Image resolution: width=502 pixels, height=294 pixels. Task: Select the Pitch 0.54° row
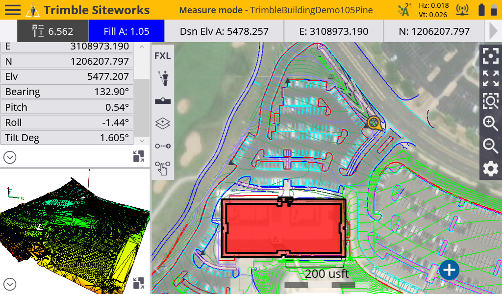[x=67, y=107]
